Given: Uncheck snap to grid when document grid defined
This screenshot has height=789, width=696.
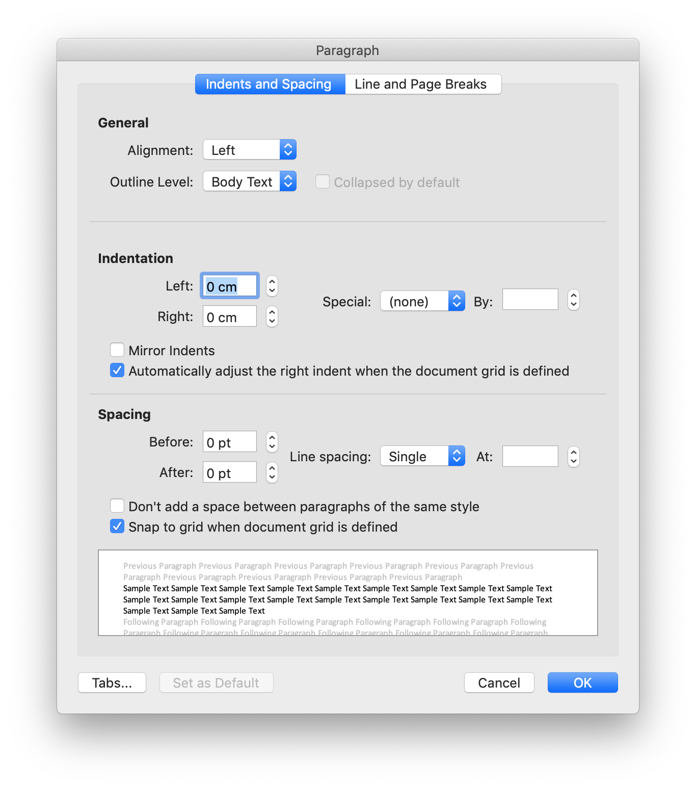Looking at the screenshot, I should coord(117,526).
